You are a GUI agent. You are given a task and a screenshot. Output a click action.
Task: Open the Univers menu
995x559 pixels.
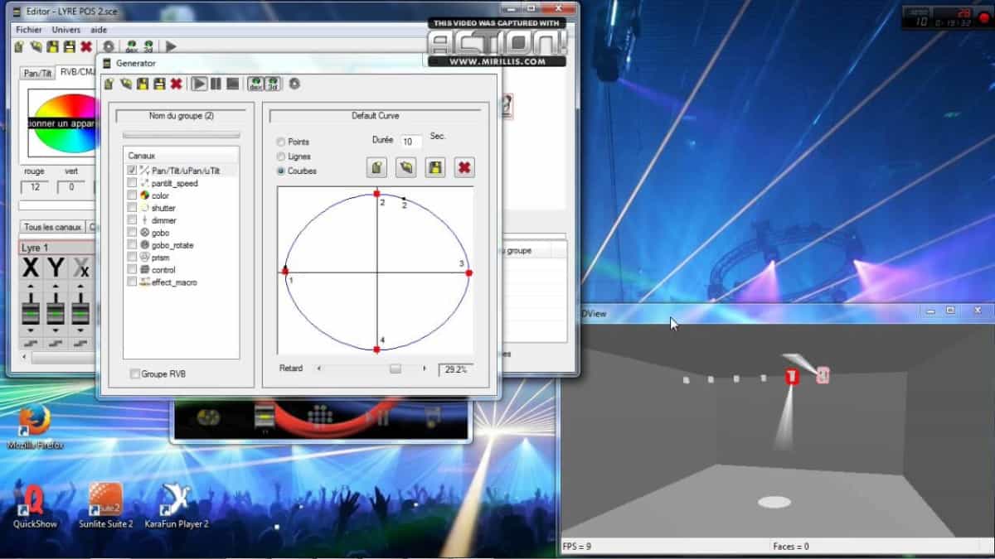[x=65, y=29]
